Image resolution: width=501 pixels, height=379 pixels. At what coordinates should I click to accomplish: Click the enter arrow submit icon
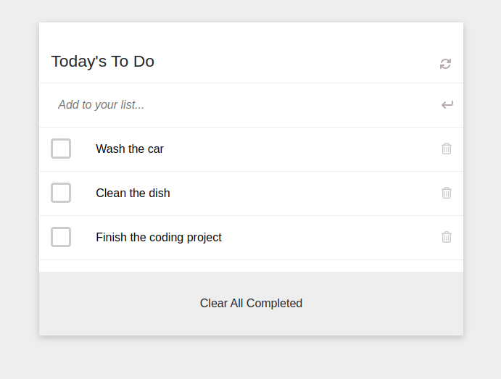[447, 105]
